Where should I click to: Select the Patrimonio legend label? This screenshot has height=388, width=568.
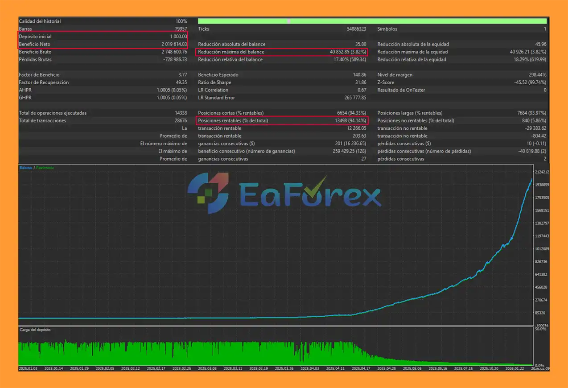[x=45, y=168]
